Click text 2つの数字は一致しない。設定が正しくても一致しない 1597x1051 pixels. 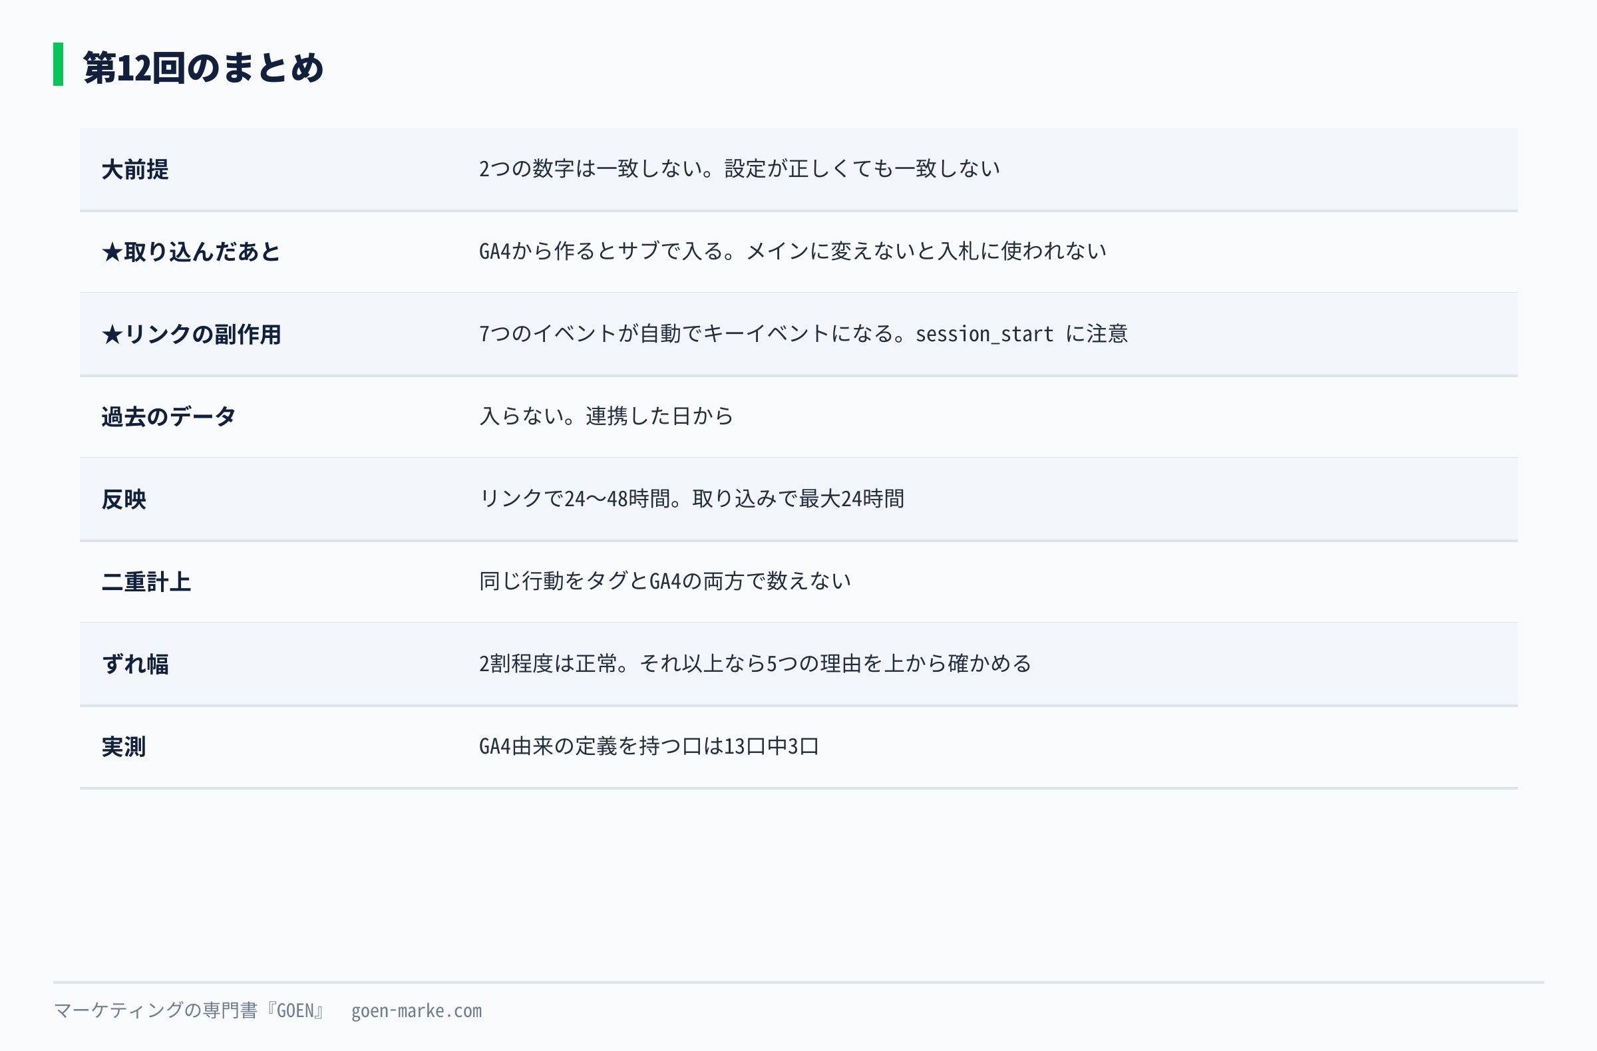(x=739, y=168)
